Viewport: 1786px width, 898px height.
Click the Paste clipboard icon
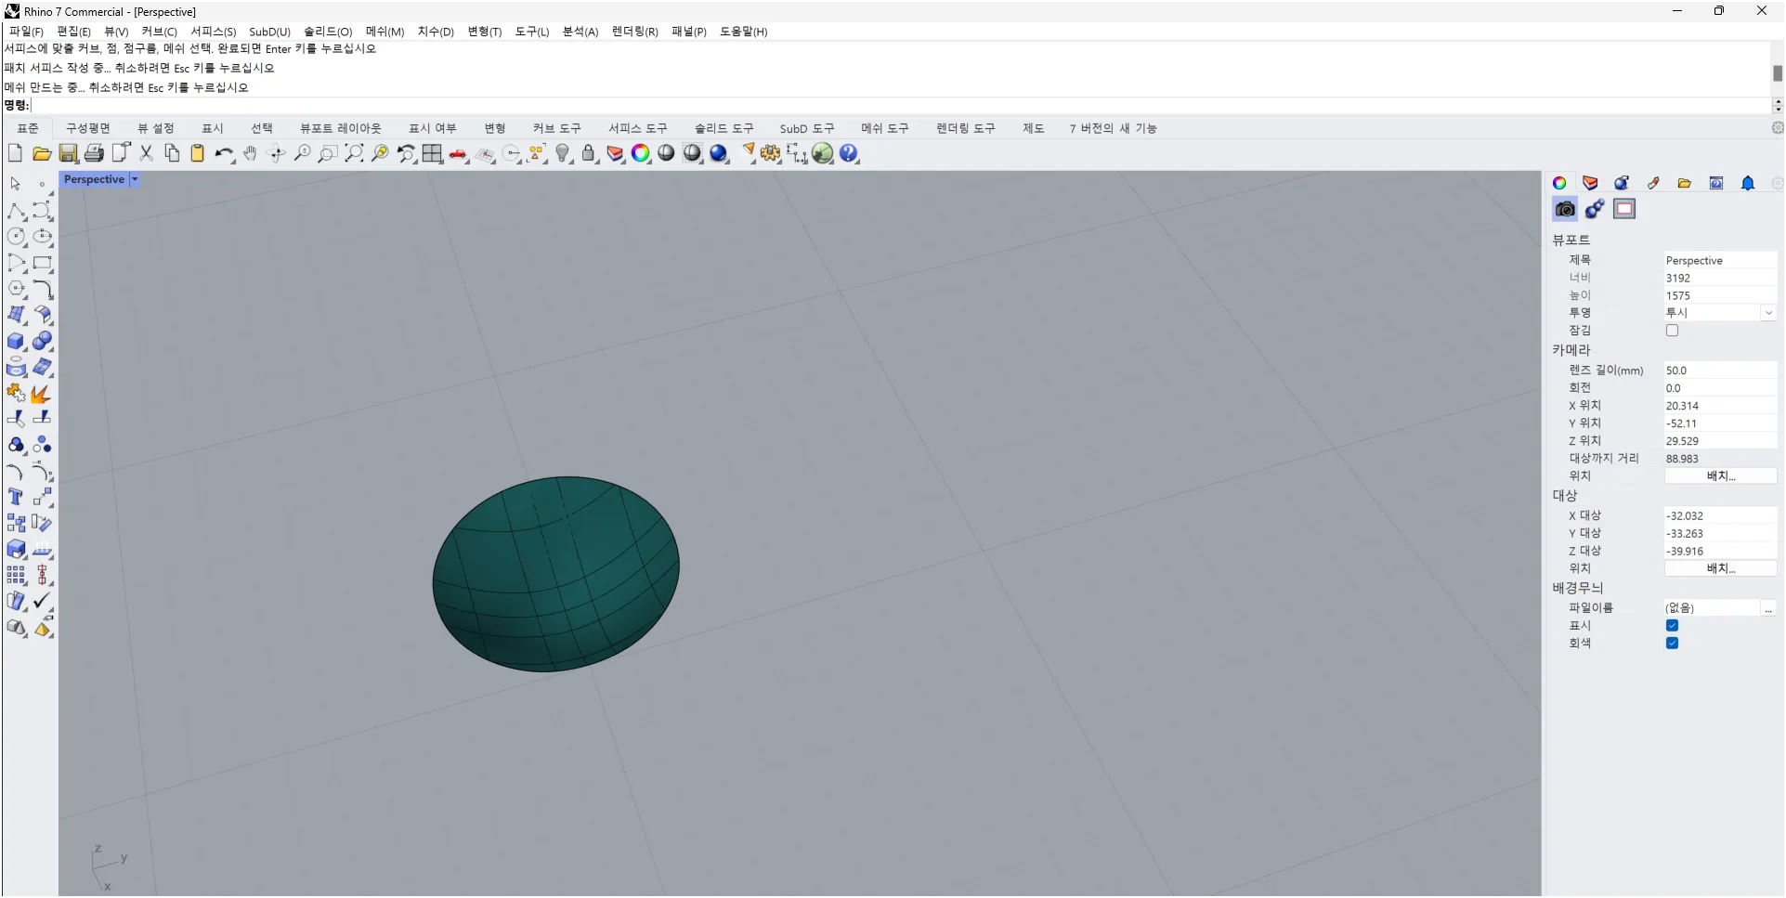click(x=197, y=153)
